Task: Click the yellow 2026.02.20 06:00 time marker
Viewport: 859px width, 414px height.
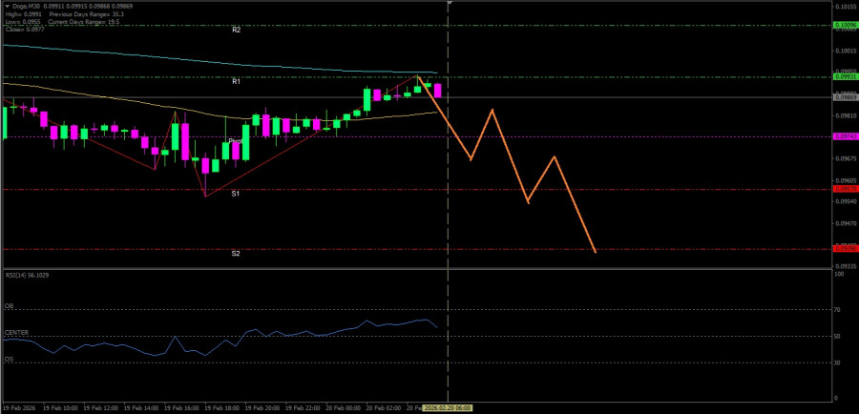Action: point(449,408)
